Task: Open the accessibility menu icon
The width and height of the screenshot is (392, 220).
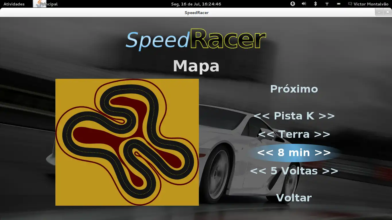Action: 293,4
